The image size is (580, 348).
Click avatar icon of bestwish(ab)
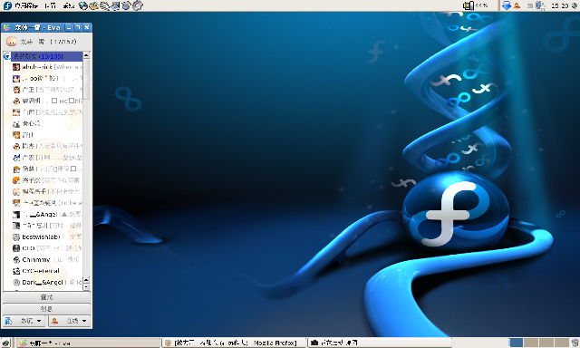point(16,237)
